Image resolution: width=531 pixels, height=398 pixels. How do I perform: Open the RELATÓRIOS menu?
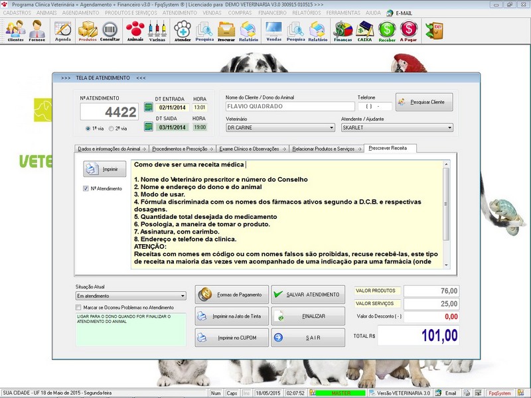307,13
